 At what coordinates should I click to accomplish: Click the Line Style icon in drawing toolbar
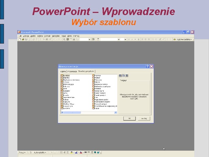[86, 152]
